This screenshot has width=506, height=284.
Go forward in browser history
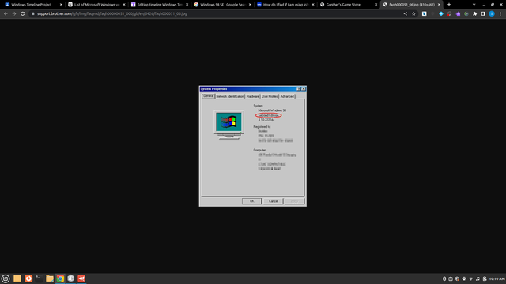[x=14, y=14]
